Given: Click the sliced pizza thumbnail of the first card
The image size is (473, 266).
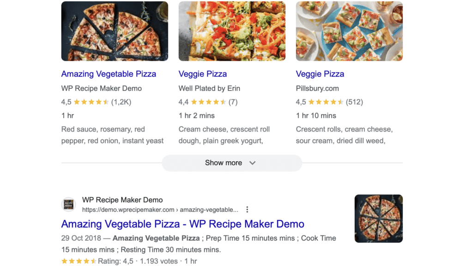Looking at the screenshot, I should click(115, 31).
